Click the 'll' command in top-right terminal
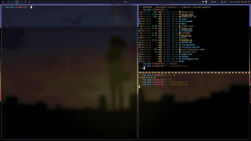 tap(167, 10)
